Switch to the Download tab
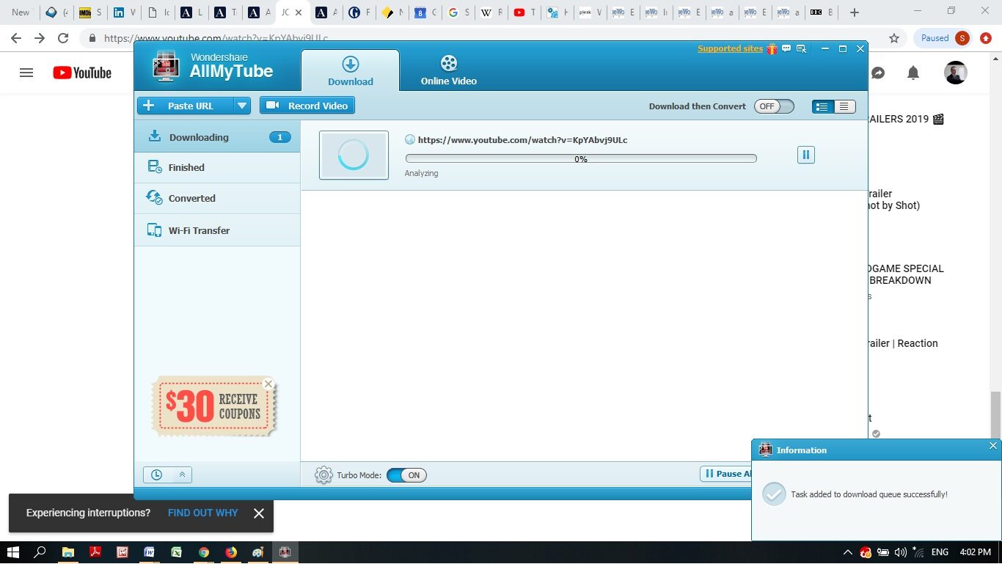 pos(351,70)
